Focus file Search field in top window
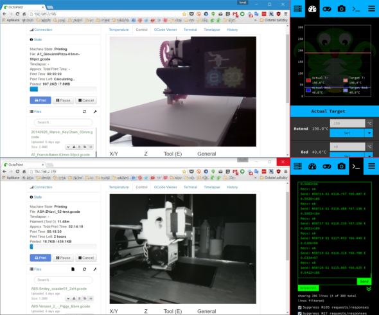Image resolution: width=379 pixels, height=315 pixels. [63, 122]
